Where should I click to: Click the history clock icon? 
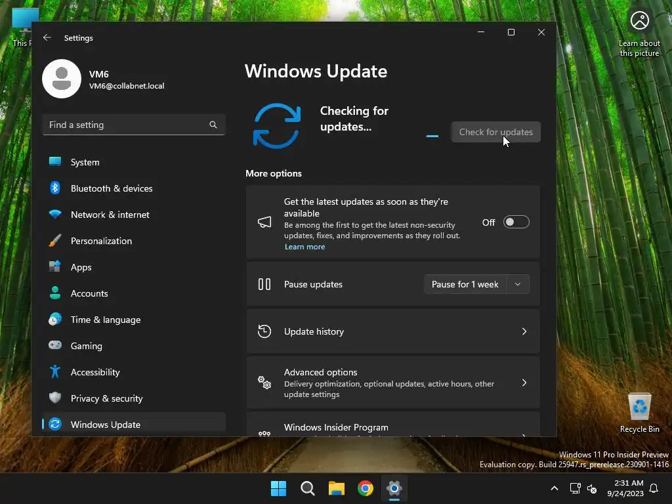264,331
